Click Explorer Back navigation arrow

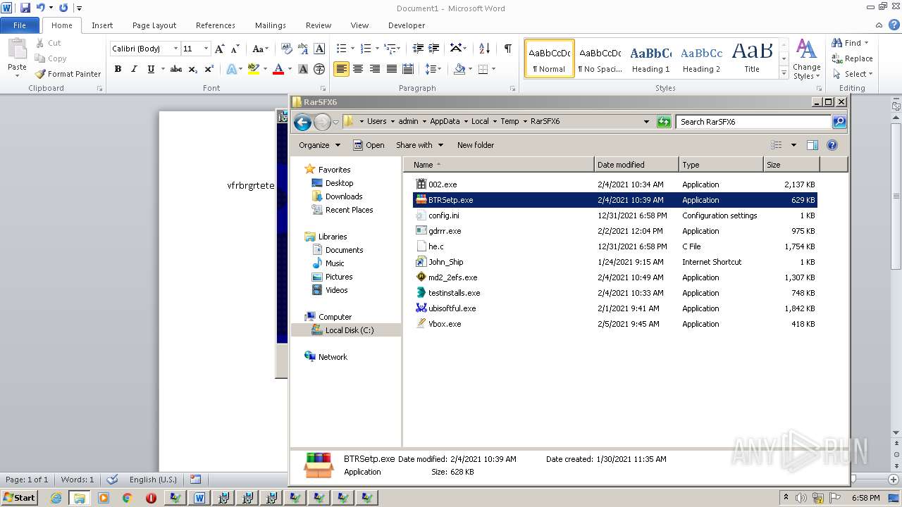point(302,122)
